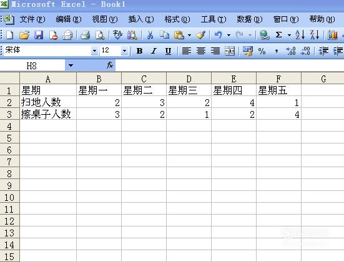Click the Permission icon beside Save

click(x=53, y=35)
